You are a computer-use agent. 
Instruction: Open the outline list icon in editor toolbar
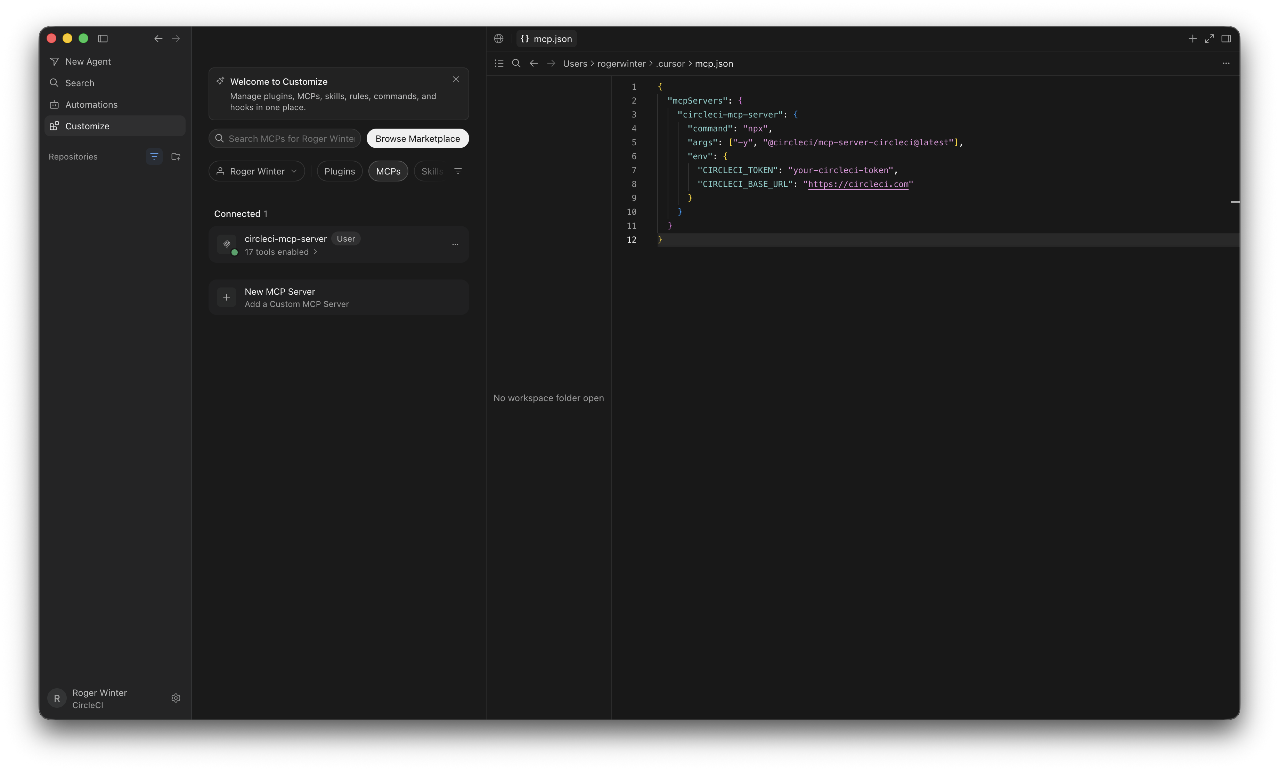499,63
